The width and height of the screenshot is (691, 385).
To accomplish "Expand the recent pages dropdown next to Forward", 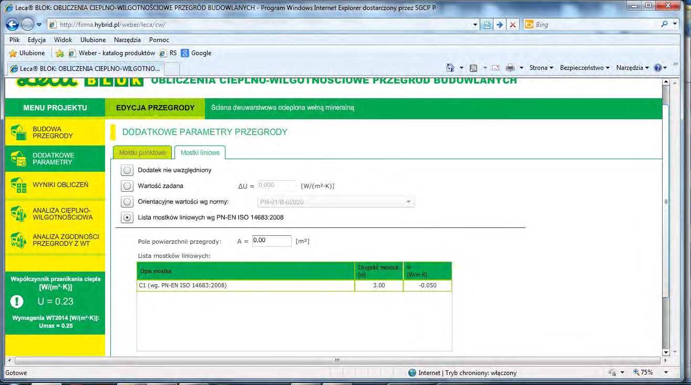I will (x=39, y=25).
